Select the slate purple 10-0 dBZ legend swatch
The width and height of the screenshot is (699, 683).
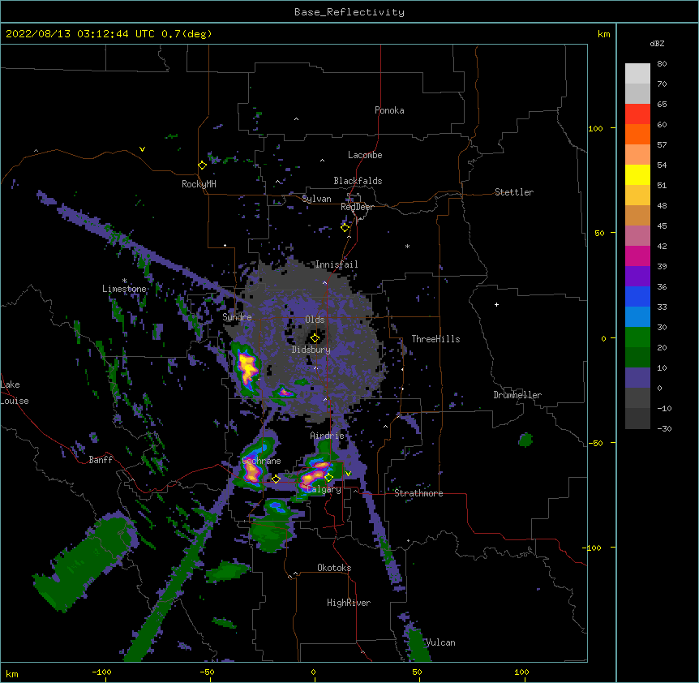637,378
